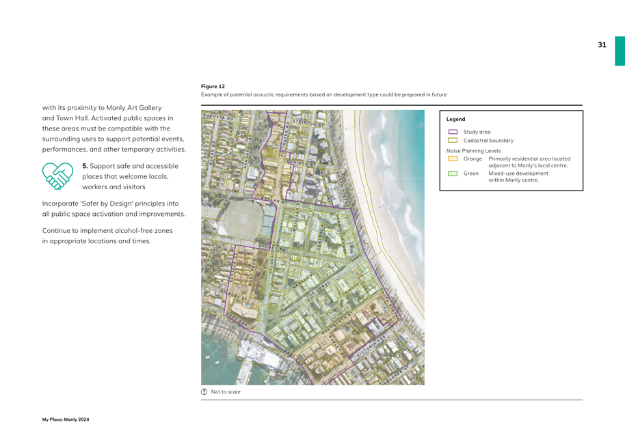
Task: Click the heart and handshake icon
Action: click(x=57, y=176)
